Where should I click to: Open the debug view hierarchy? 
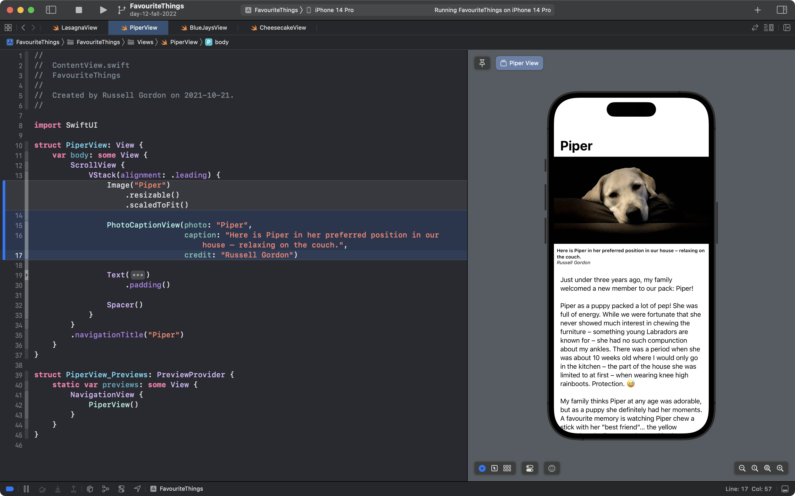tap(90, 489)
